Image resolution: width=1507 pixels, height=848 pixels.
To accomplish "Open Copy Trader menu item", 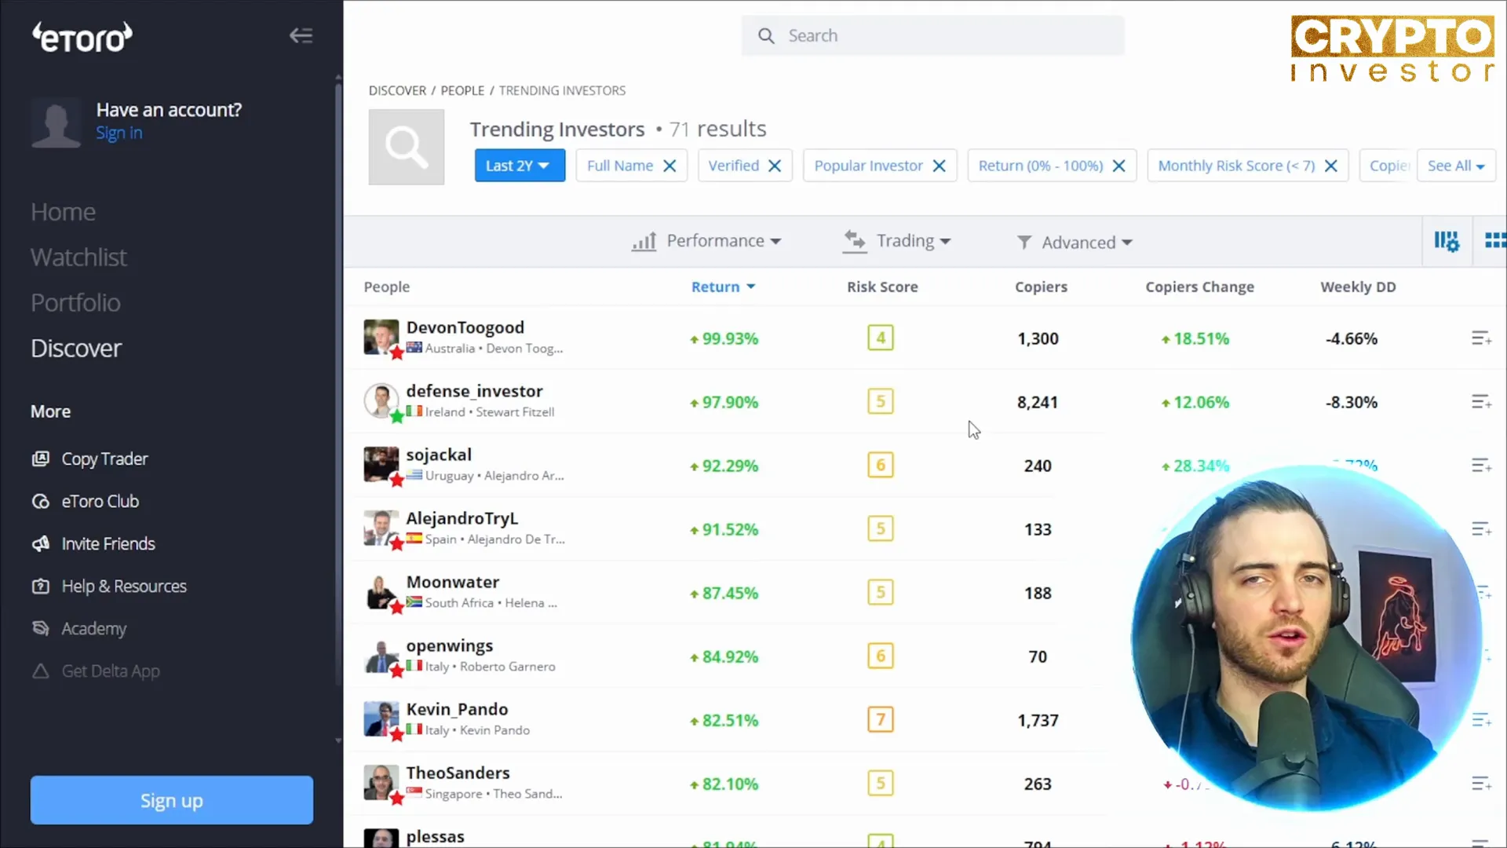I will click(x=104, y=459).
